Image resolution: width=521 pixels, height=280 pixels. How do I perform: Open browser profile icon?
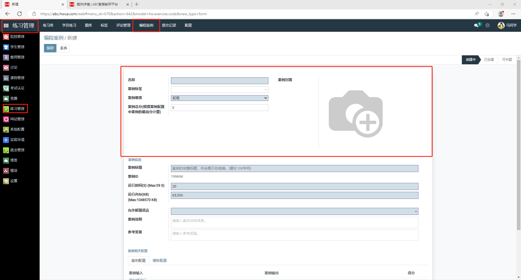pos(501,14)
